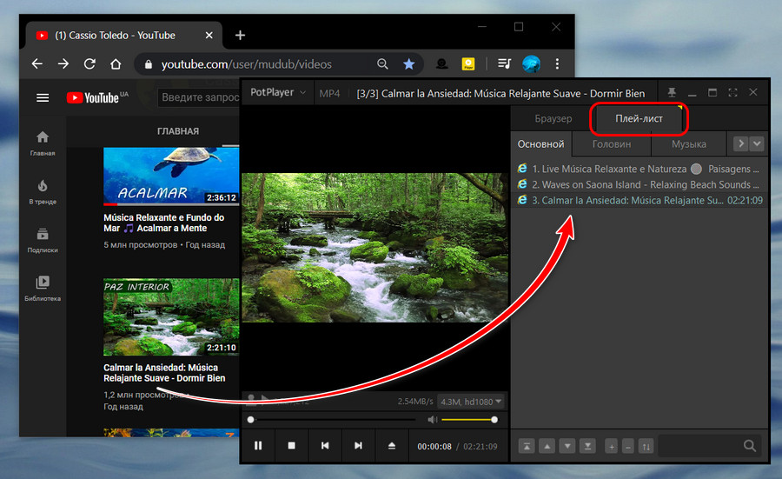Skip to next playlist item
The width and height of the screenshot is (782, 479).
tap(358, 446)
